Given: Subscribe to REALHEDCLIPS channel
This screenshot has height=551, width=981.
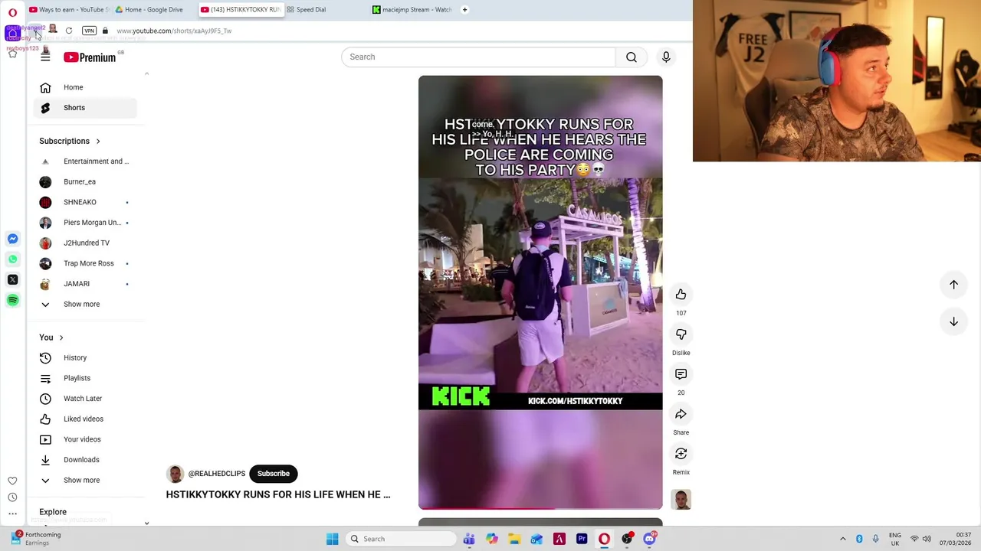Looking at the screenshot, I should coord(274,474).
